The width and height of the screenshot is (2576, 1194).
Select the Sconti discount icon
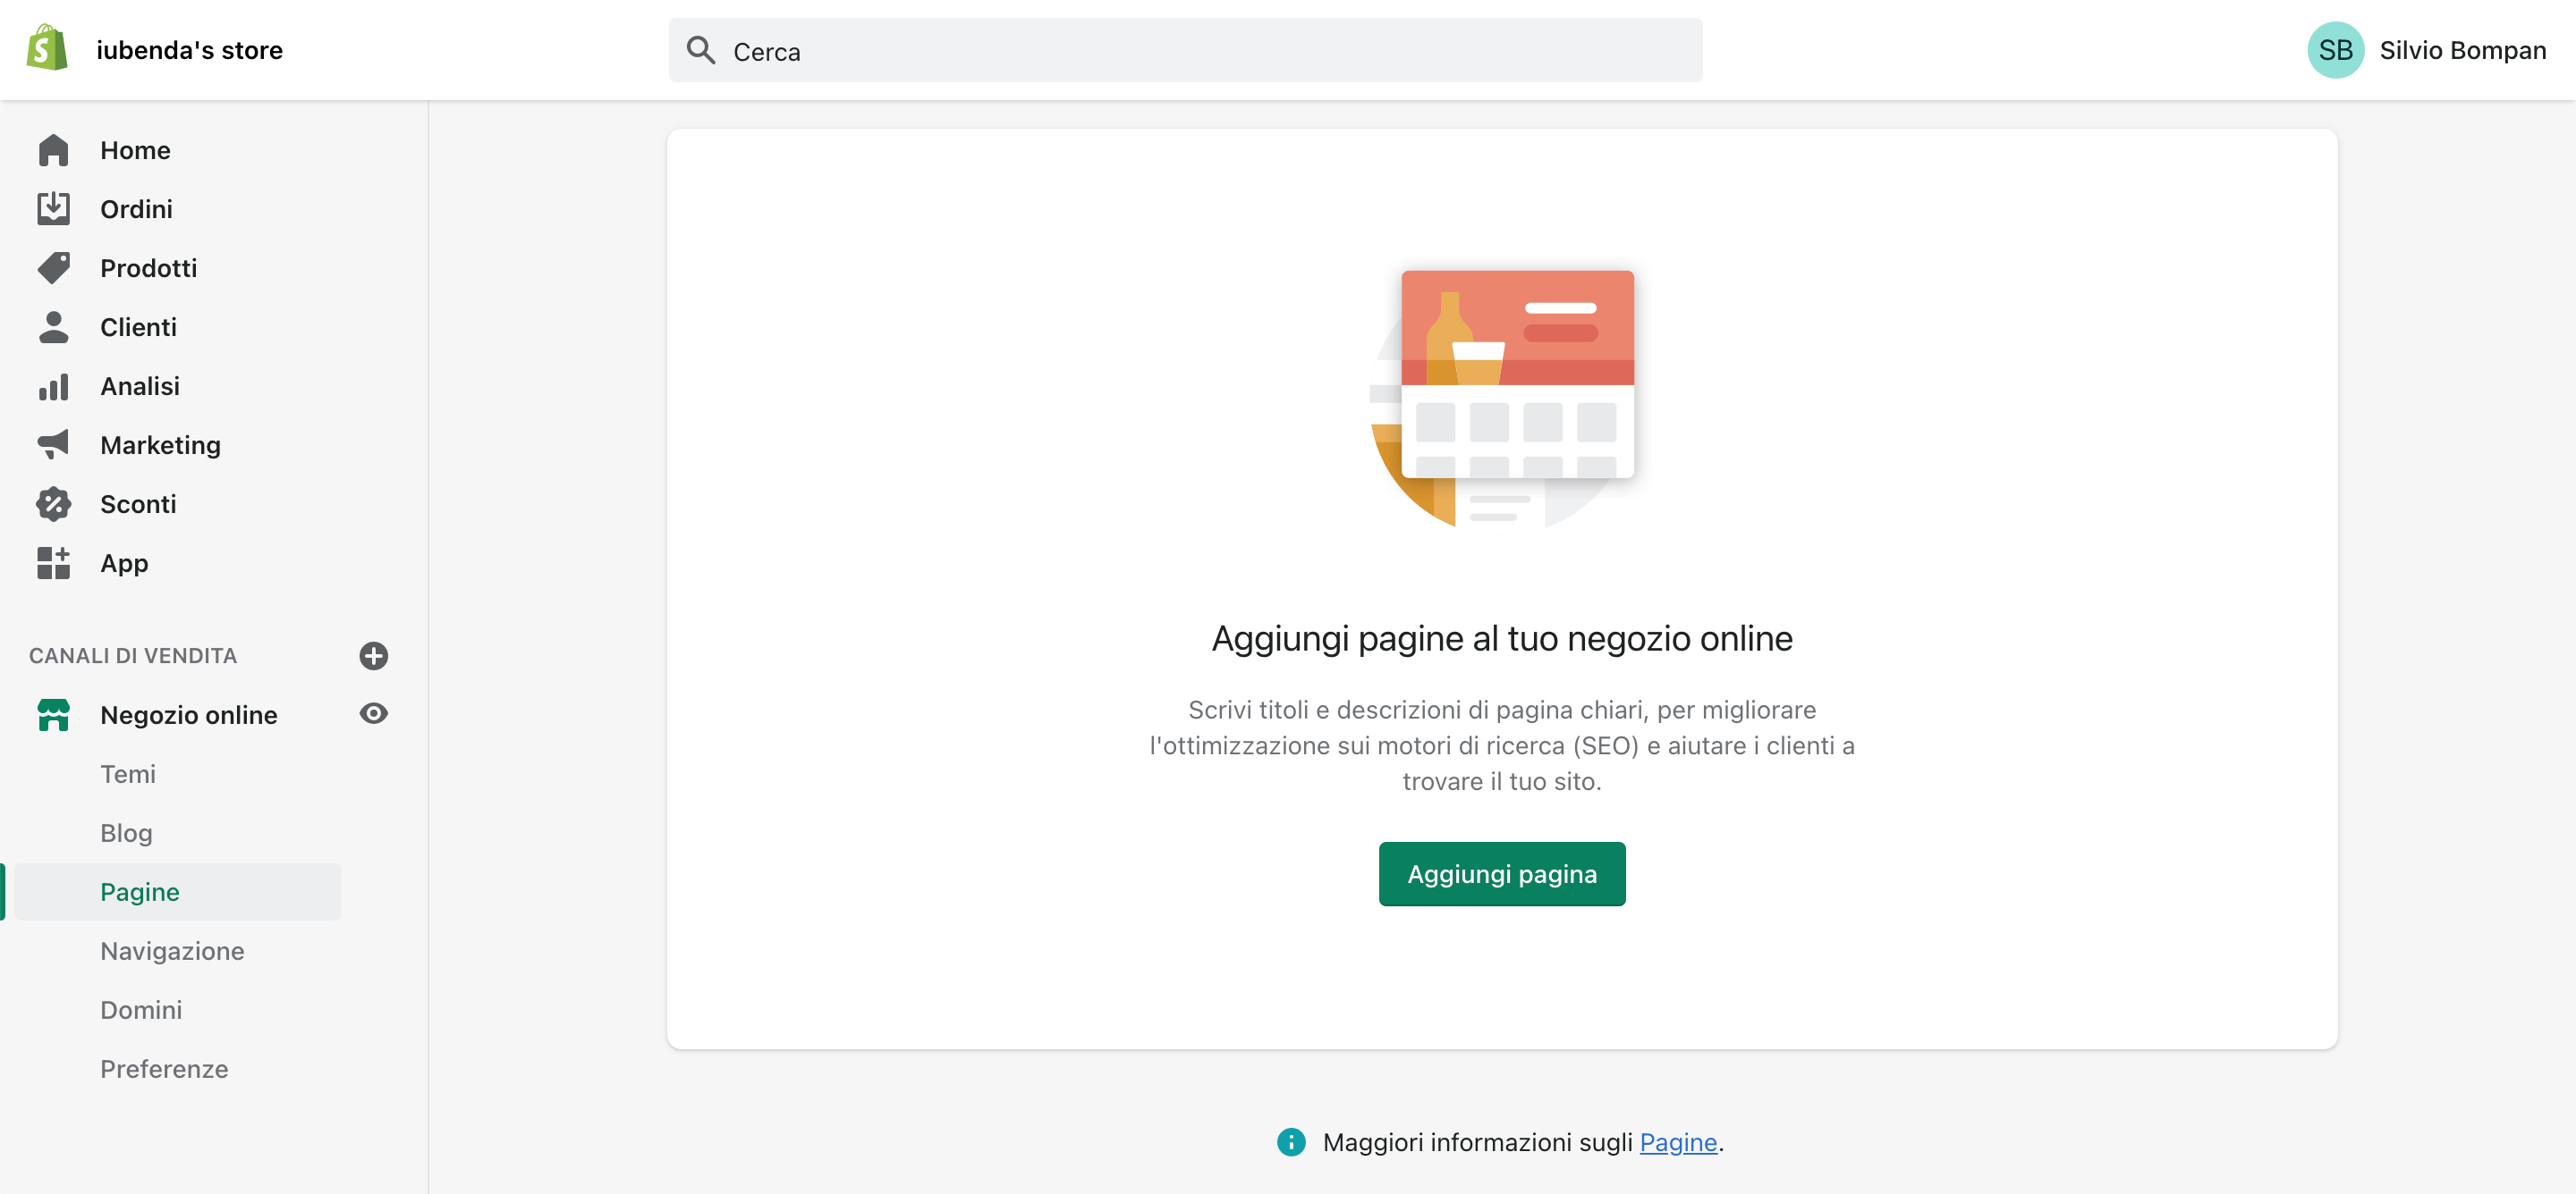(x=53, y=503)
